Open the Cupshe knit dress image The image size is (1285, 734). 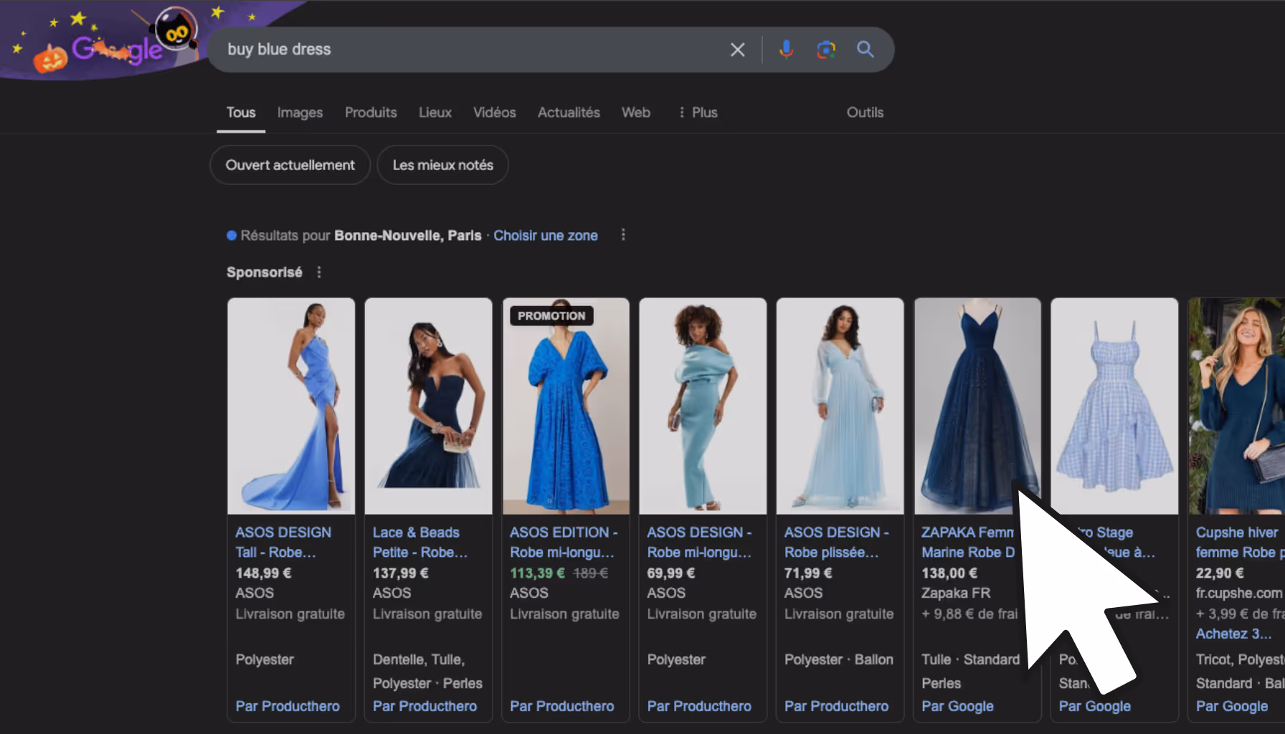pyautogui.click(x=1236, y=406)
